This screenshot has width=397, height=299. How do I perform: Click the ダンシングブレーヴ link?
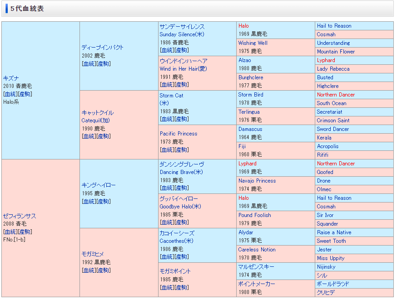(x=182, y=164)
